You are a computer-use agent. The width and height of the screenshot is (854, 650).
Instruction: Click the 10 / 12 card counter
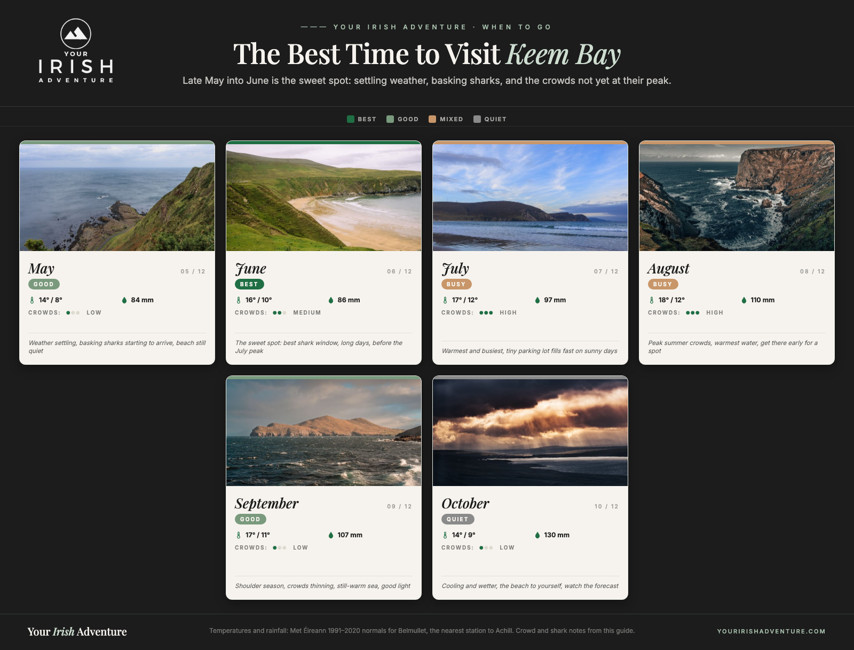606,506
